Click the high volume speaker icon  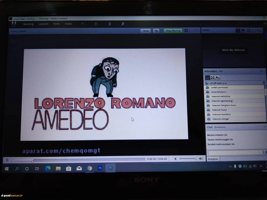coord(201,159)
